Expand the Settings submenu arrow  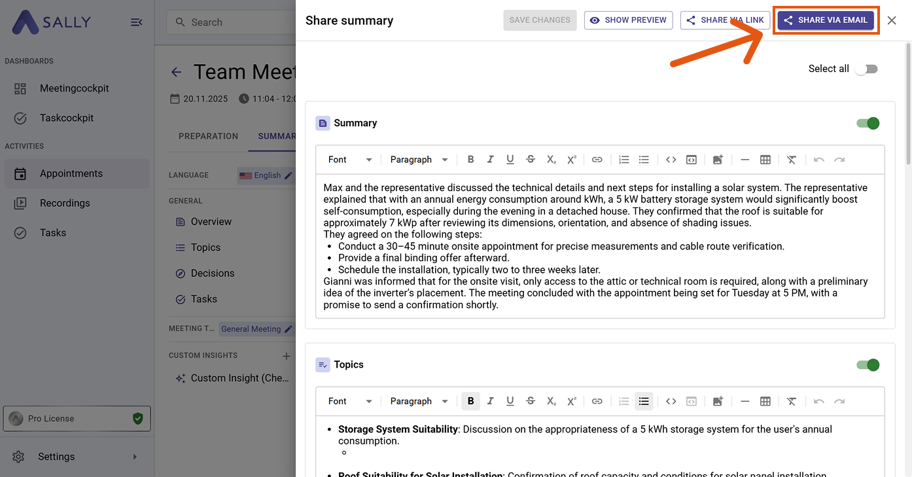(135, 457)
